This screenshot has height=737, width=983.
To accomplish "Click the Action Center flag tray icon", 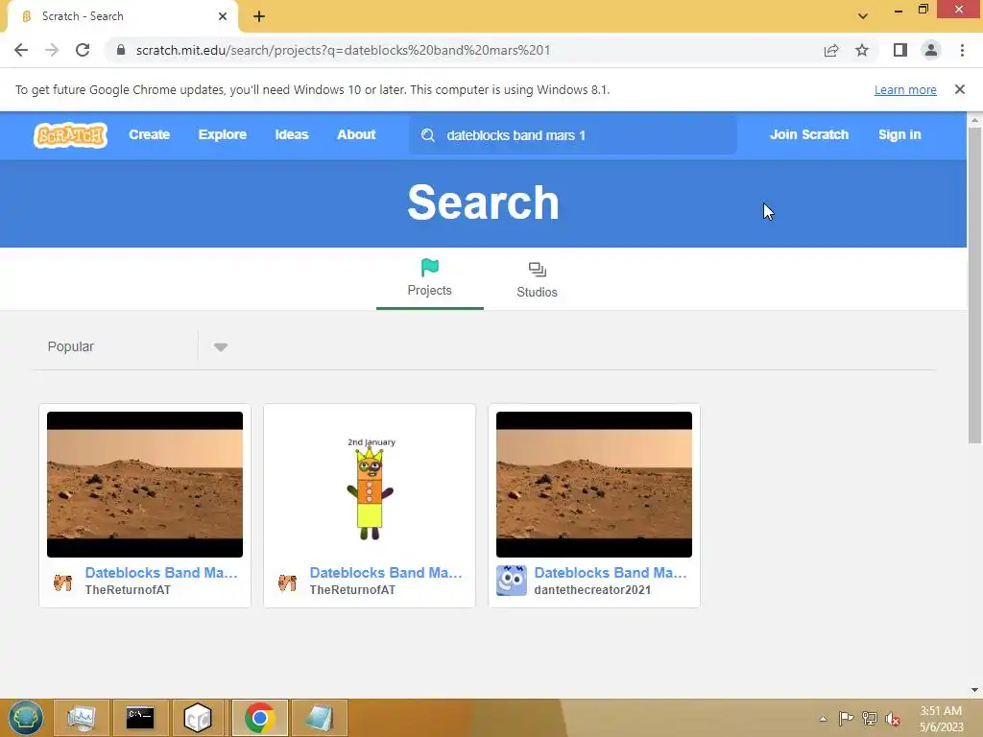I will [846, 718].
